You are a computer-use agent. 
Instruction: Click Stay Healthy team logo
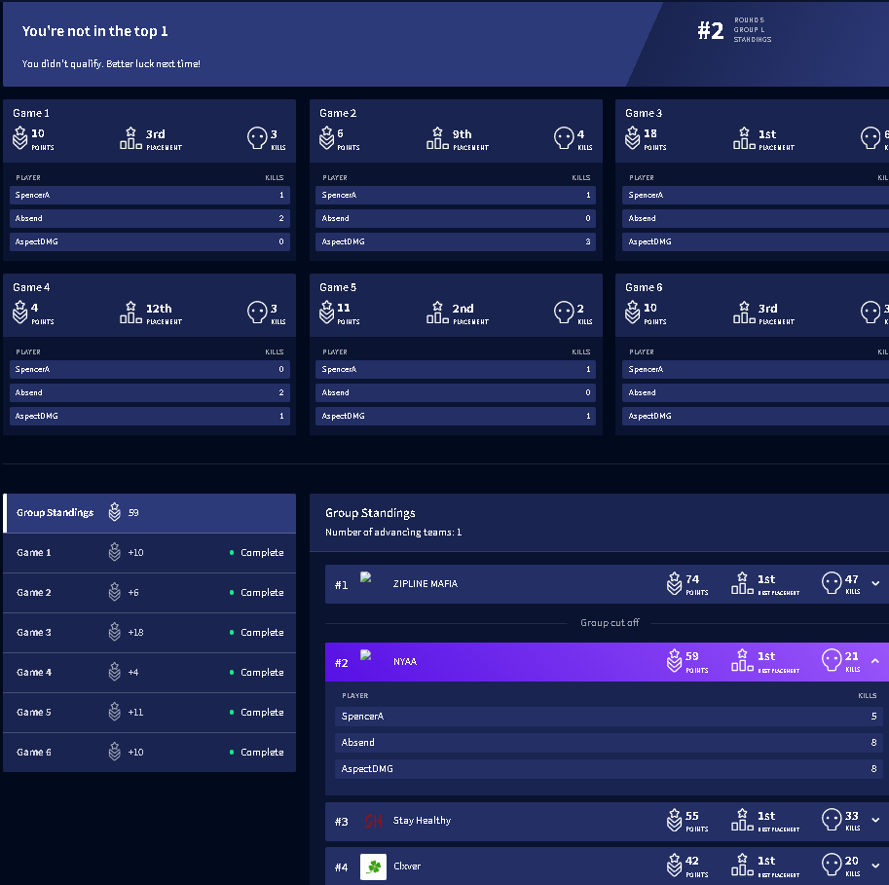coord(373,821)
